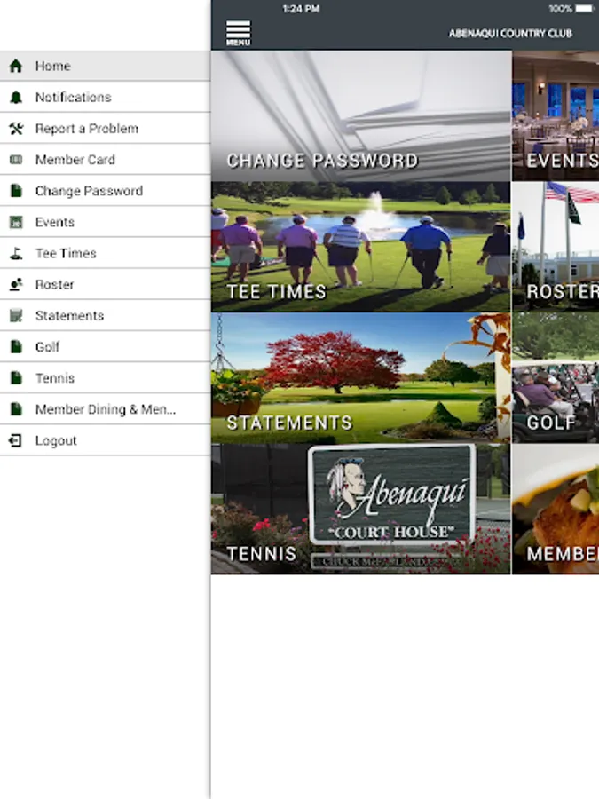Click the ABENAQUI COUNTRY CLUB header title

510,34
